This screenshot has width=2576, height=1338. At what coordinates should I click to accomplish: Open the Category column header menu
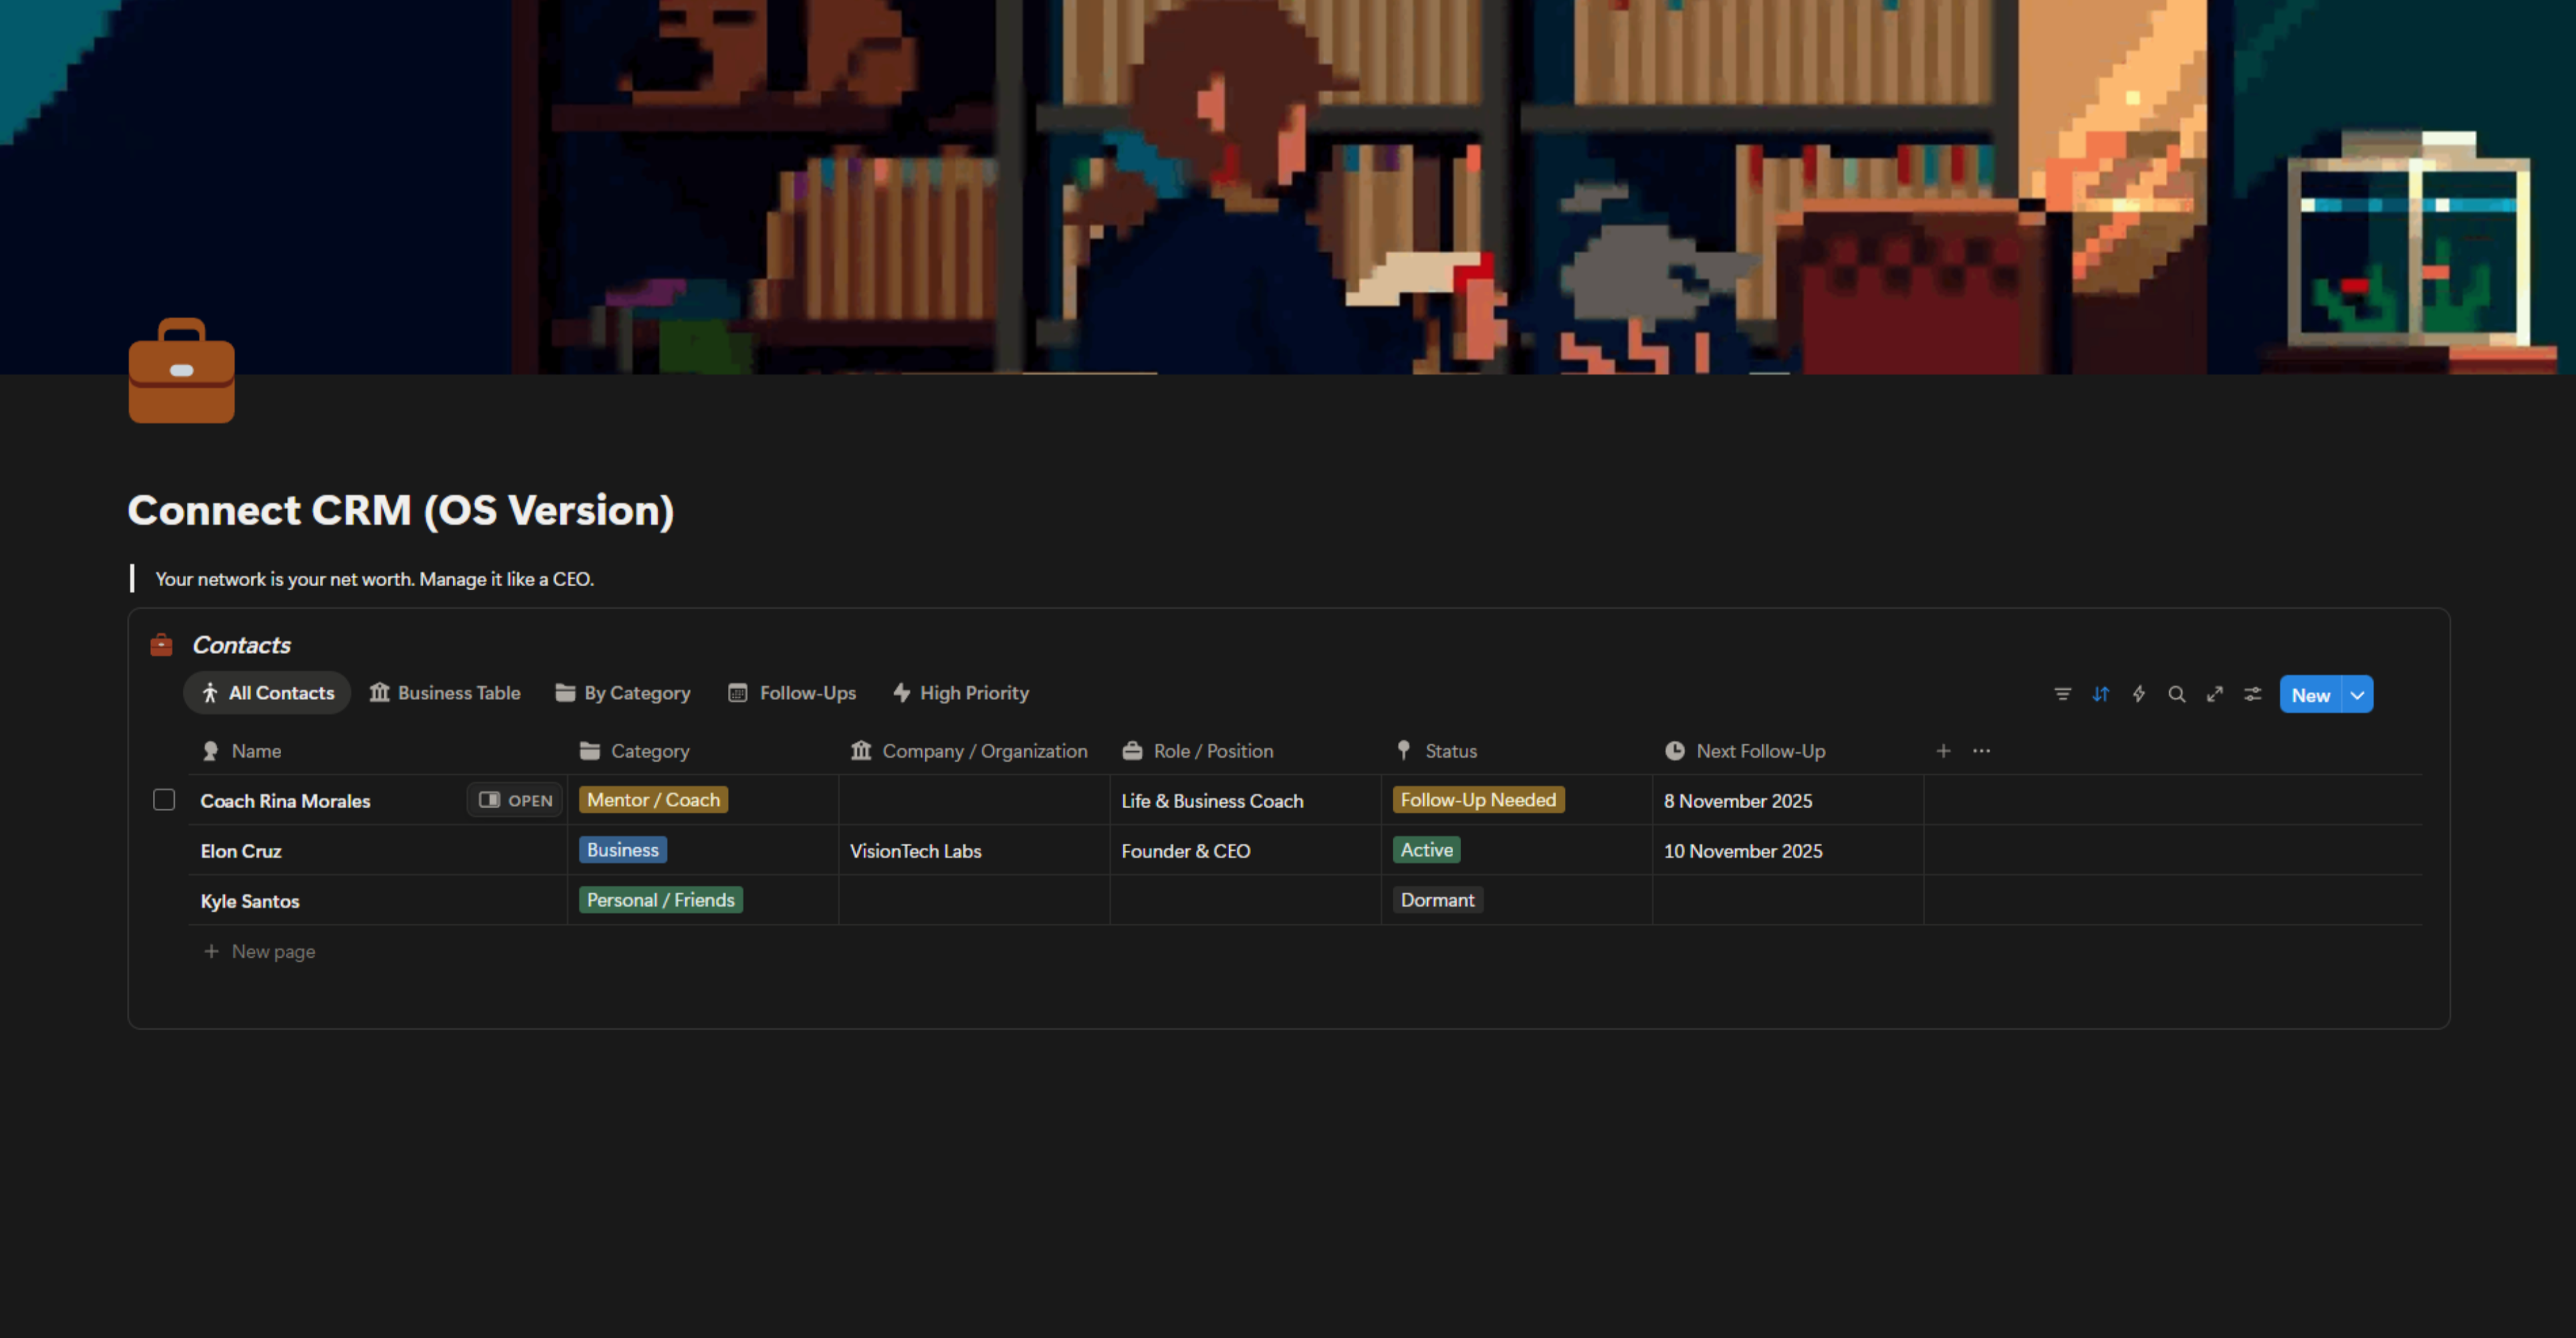649,751
